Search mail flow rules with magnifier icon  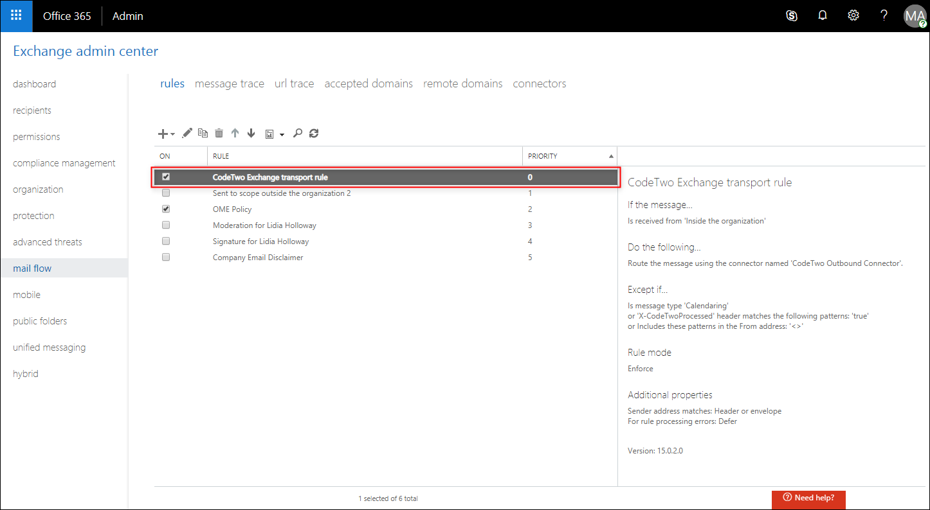click(x=297, y=133)
